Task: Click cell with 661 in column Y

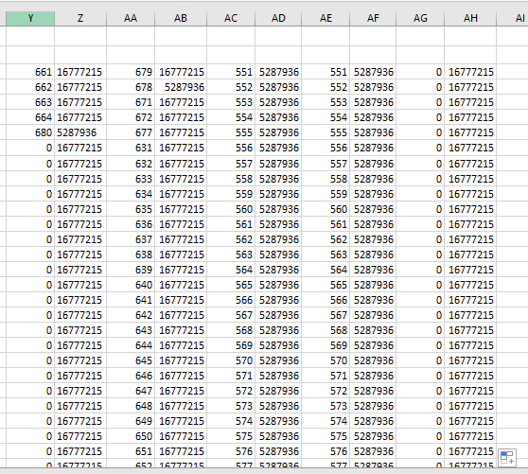Action: (x=30, y=72)
